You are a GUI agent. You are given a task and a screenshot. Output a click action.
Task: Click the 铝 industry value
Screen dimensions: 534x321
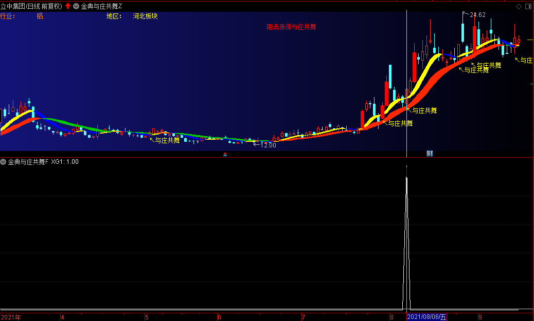click(40, 16)
